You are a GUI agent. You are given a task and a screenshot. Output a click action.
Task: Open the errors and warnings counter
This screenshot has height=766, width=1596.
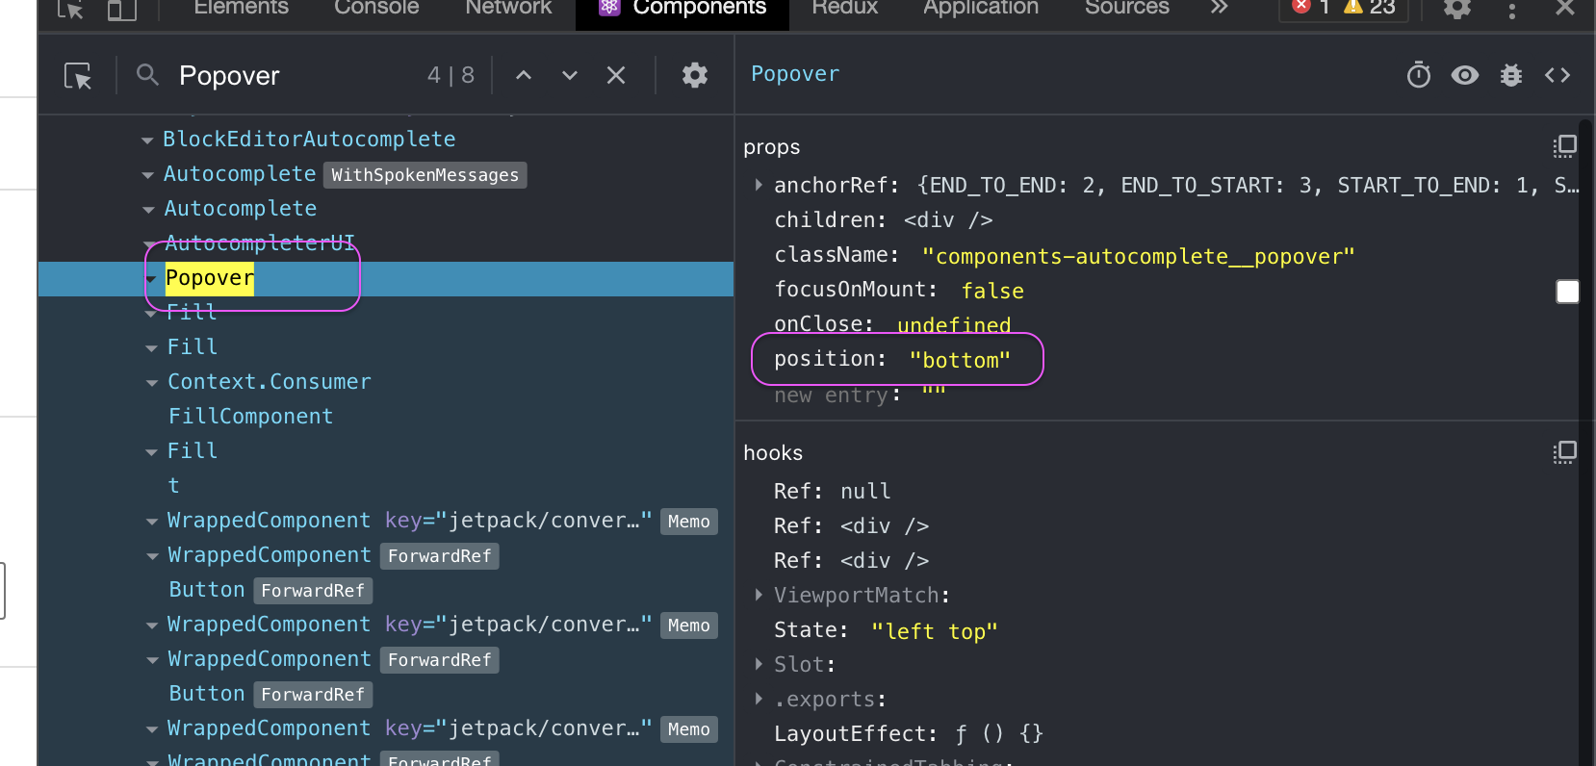tap(1344, 8)
